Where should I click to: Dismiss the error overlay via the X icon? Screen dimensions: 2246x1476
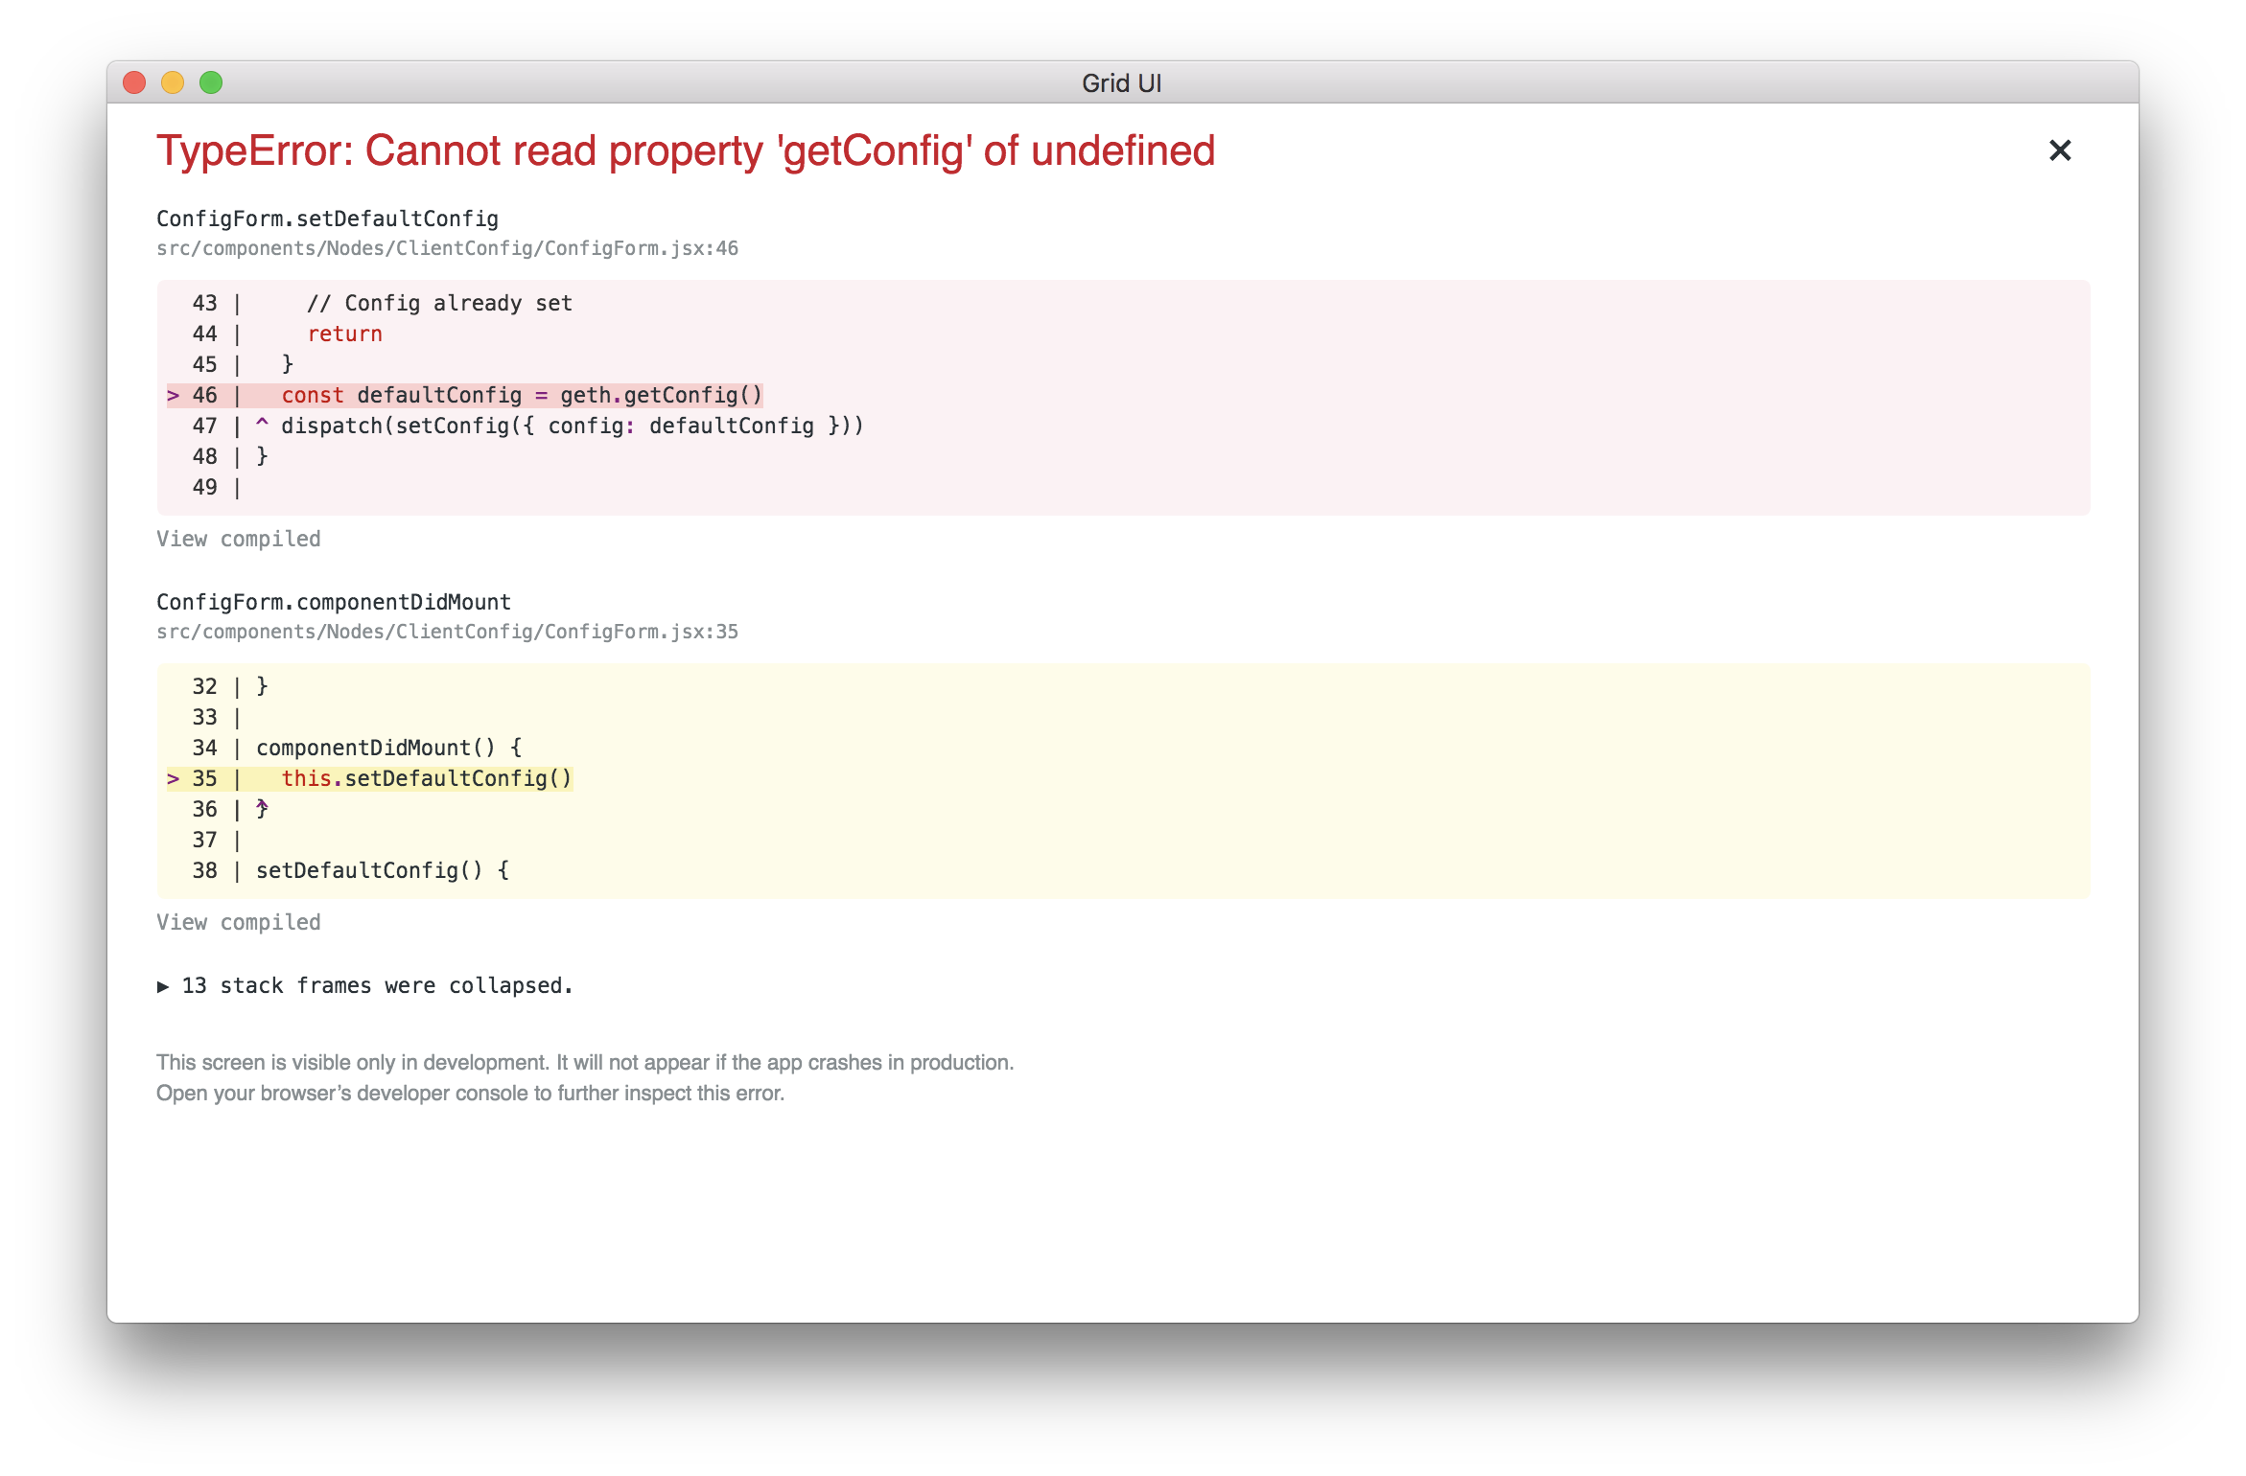[2059, 150]
